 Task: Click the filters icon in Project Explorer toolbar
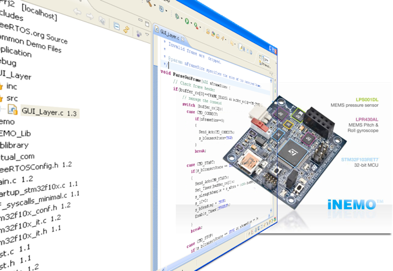click(x=139, y=33)
